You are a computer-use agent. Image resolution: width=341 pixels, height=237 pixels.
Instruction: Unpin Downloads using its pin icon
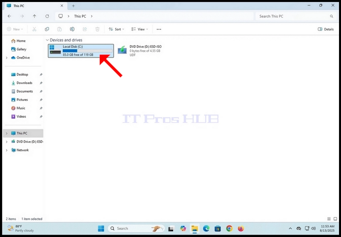41,83
